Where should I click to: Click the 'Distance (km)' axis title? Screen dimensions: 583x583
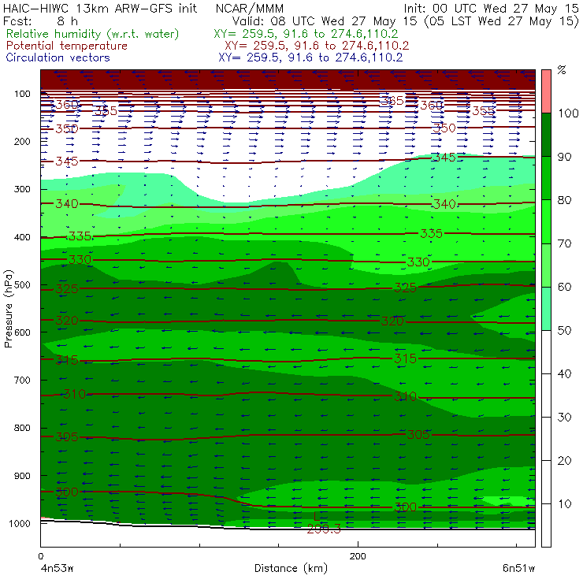click(x=291, y=569)
